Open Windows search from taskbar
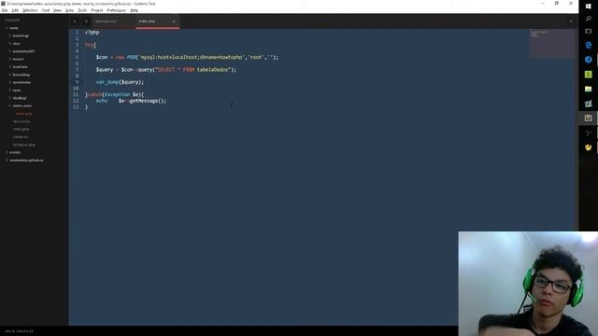The image size is (598, 336). pyautogui.click(x=588, y=19)
